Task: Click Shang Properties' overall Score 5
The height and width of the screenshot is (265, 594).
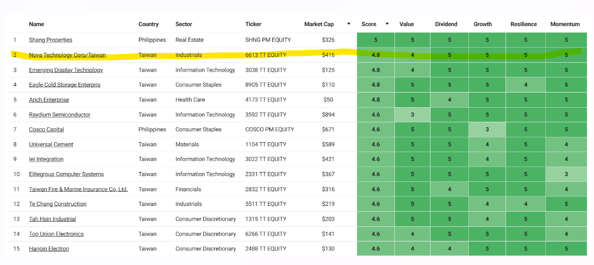Action: [x=376, y=40]
